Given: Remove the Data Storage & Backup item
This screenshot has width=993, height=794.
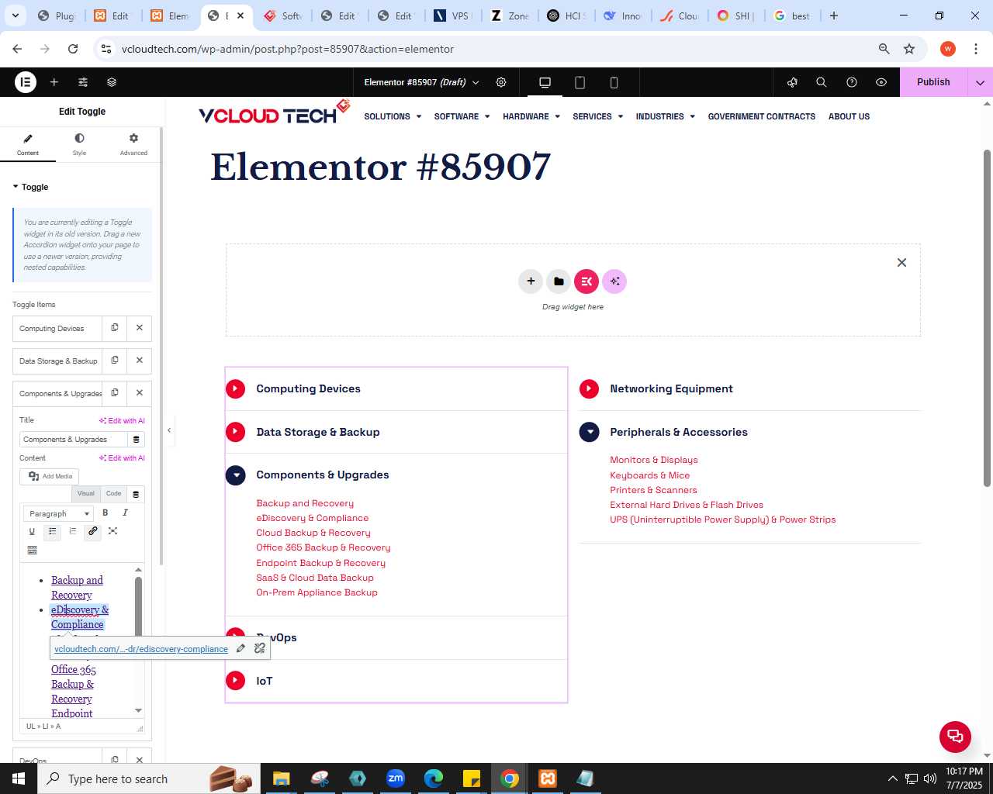Looking at the screenshot, I should (x=140, y=361).
